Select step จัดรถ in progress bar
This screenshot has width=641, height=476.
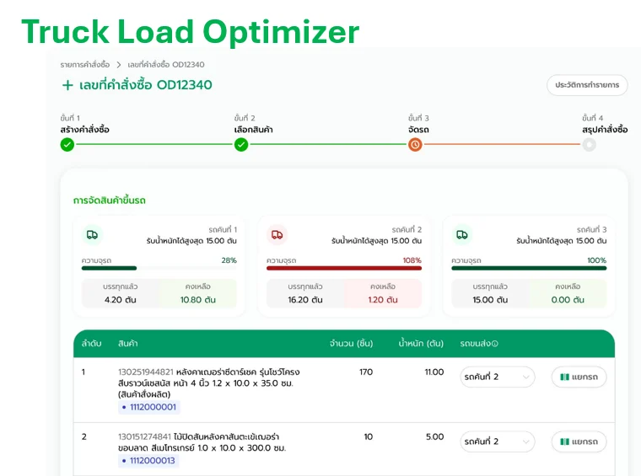pos(418,130)
